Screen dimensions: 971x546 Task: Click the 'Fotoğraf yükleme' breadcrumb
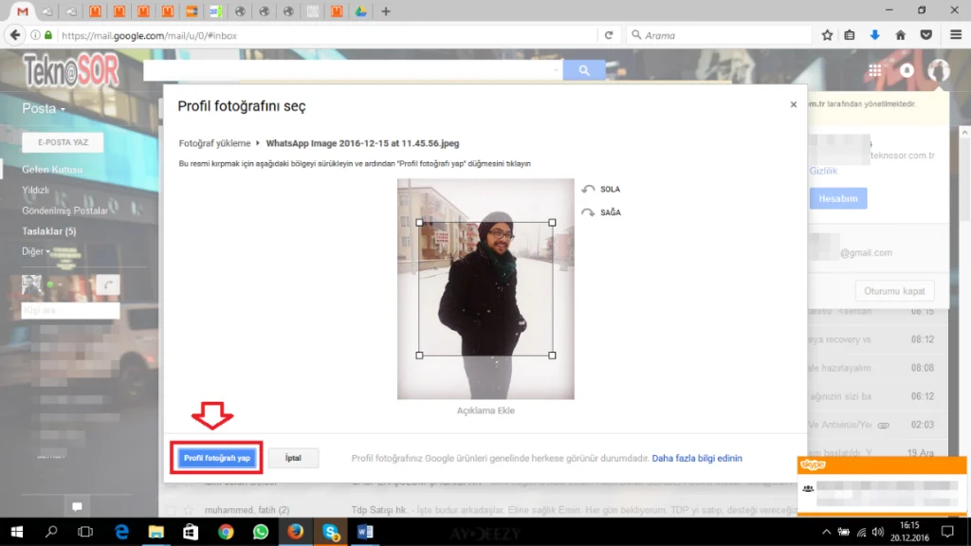[x=214, y=143]
